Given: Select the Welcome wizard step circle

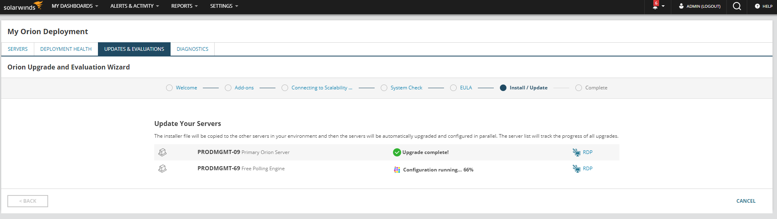Looking at the screenshot, I should coord(169,88).
